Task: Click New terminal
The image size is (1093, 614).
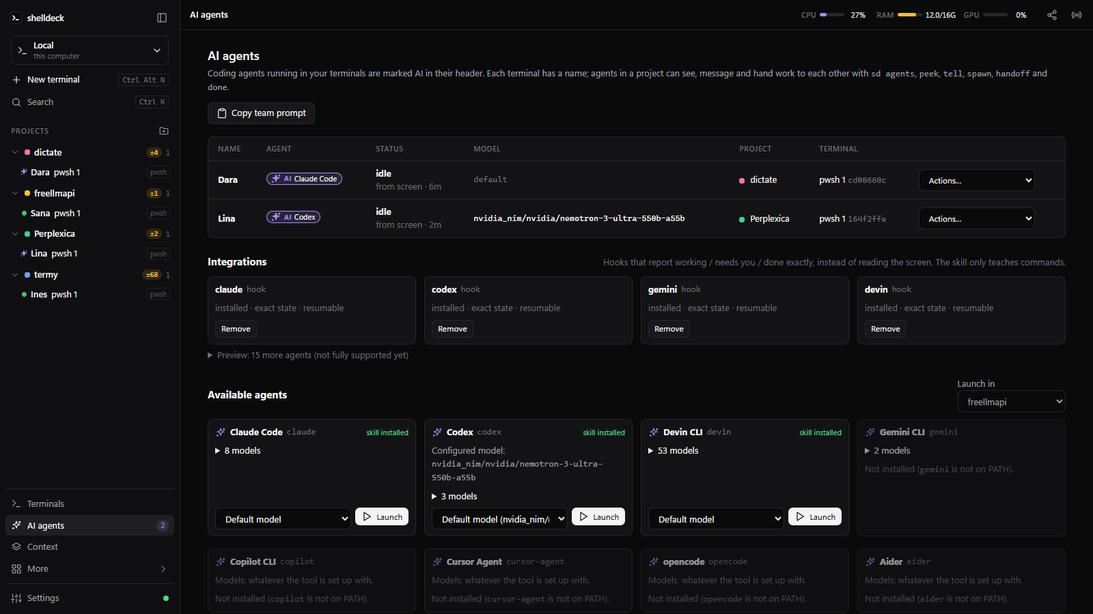Action: pos(89,80)
